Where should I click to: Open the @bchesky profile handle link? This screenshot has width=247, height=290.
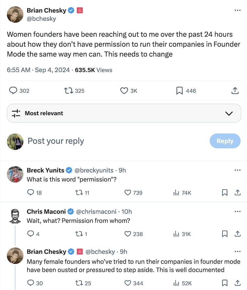[41, 19]
